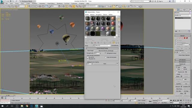Select the Edge constraint radio button
The height and width of the screenshot is (108, 192).
[x=183, y=67]
